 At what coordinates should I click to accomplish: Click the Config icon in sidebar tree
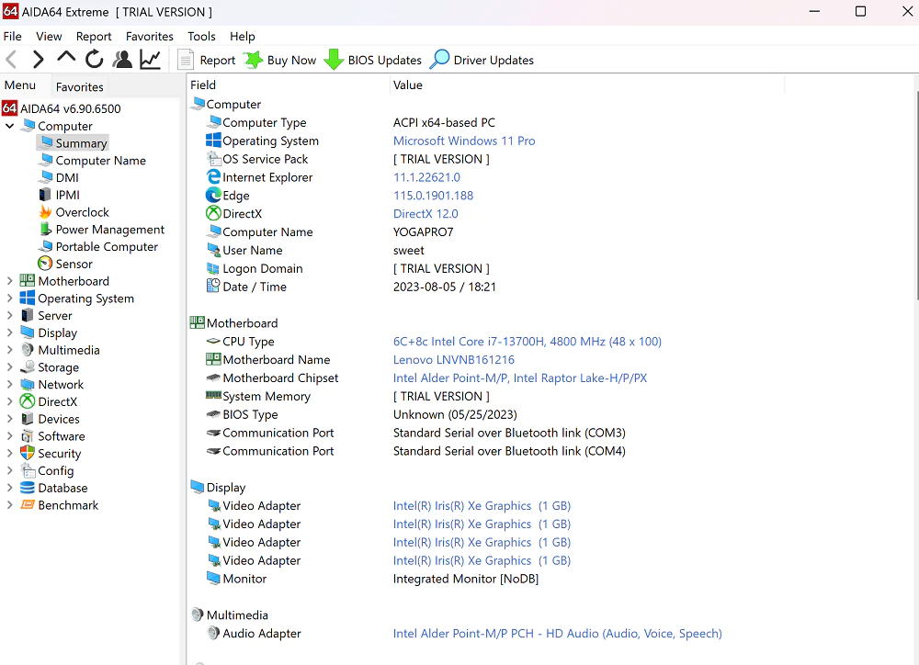coord(28,470)
